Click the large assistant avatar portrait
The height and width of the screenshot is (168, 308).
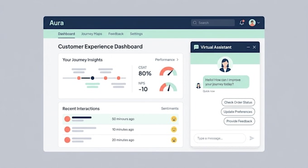click(225, 64)
